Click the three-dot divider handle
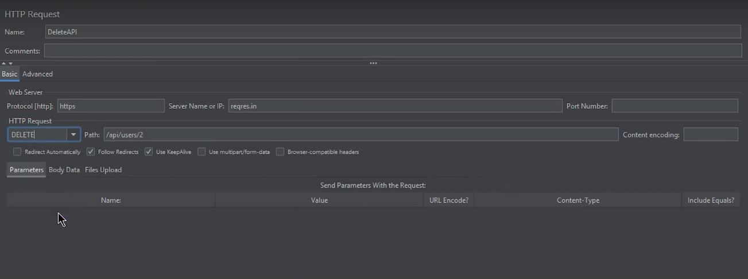Screen dimensions: 748x279 tap(373, 63)
